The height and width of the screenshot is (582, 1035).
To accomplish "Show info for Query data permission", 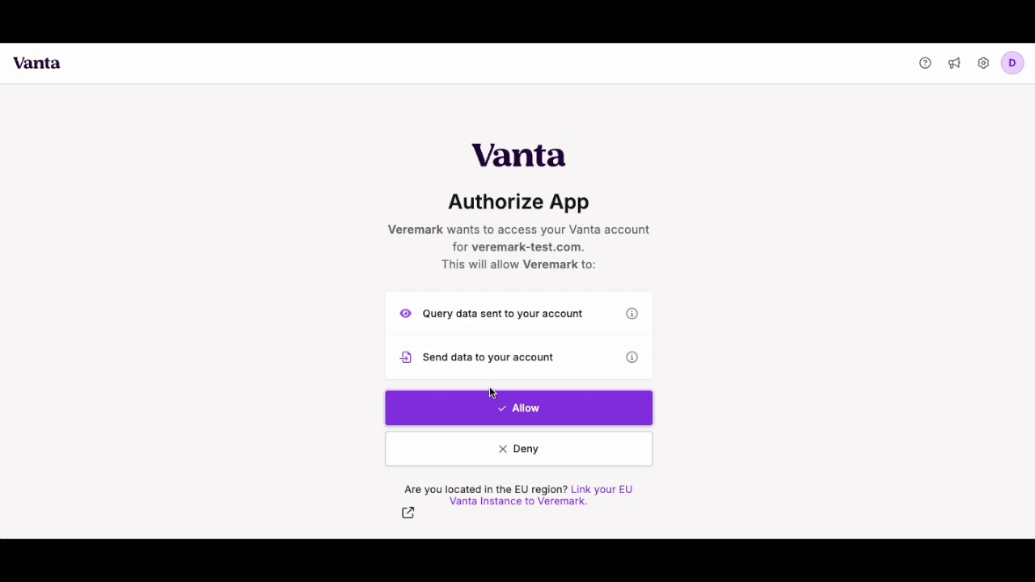I will 632,314.
